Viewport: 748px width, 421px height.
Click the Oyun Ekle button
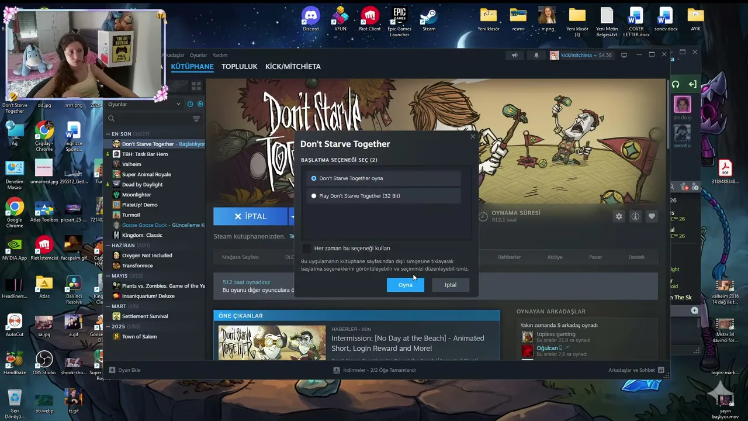[124, 370]
